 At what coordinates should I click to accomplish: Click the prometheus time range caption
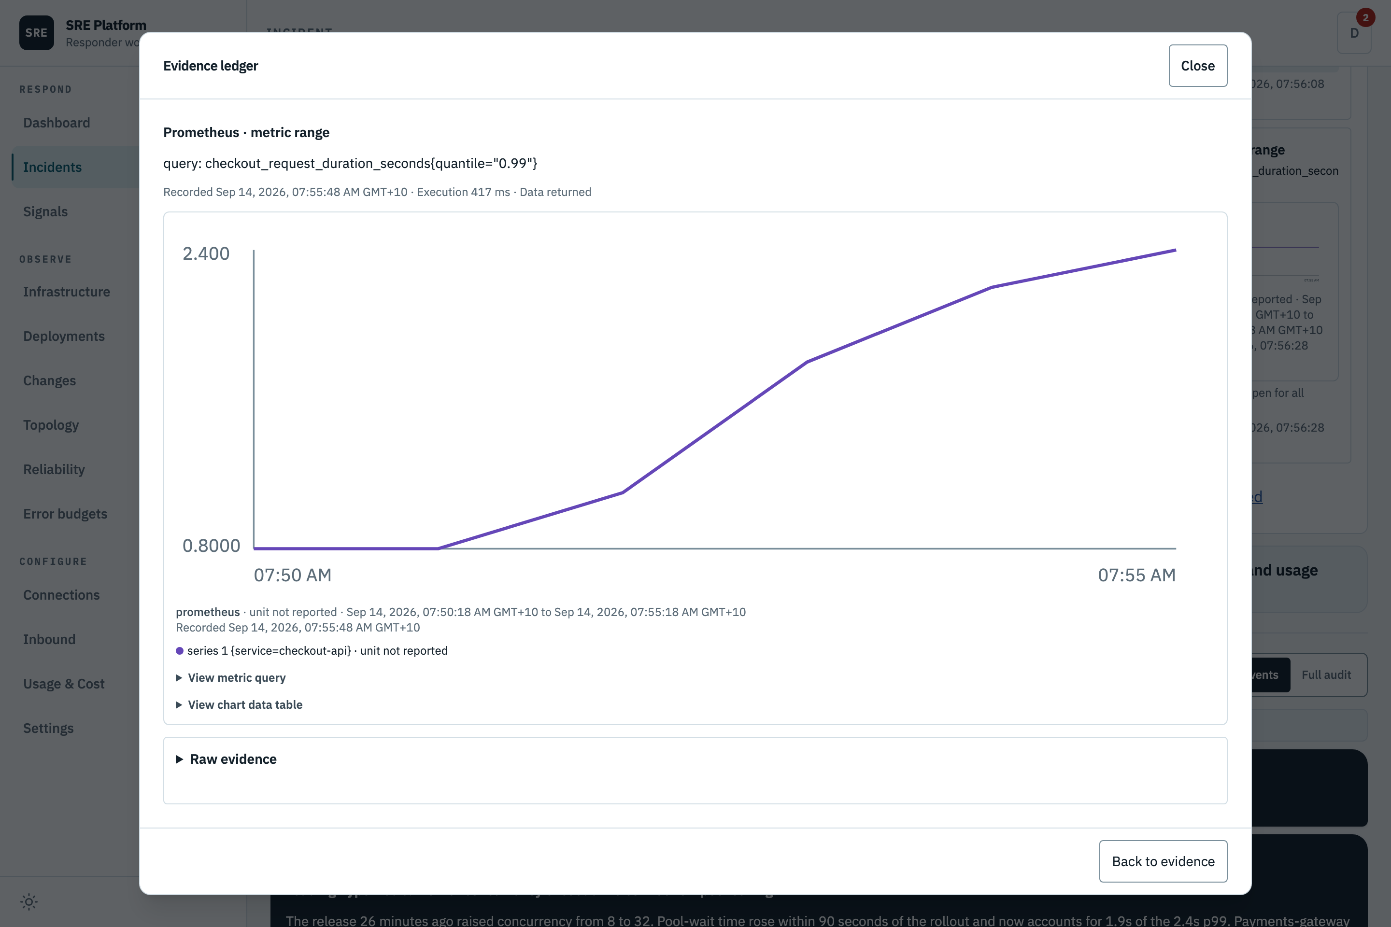pos(461,612)
